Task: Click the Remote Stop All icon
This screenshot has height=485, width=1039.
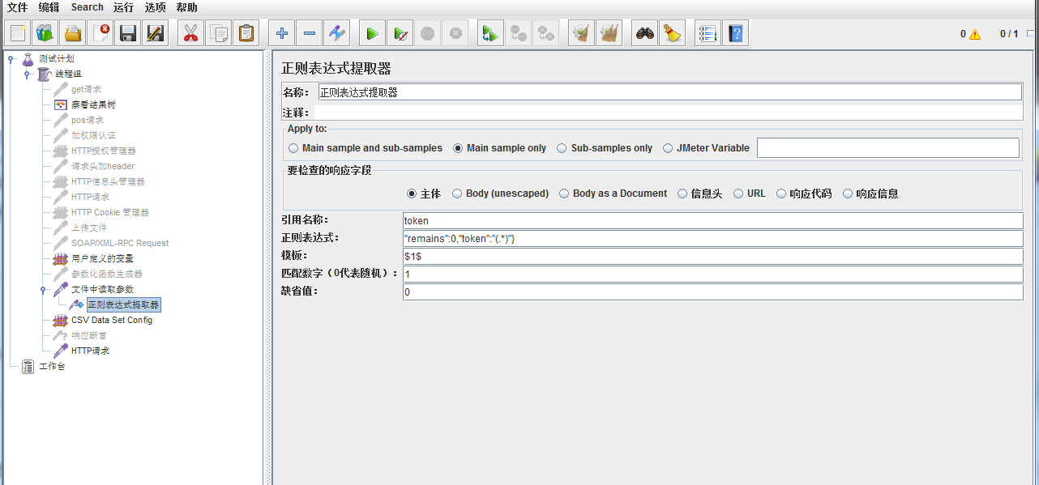Action: coord(546,33)
